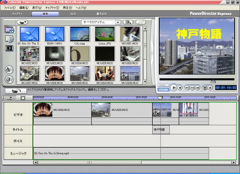The height and width of the screenshot is (174, 240).
Task: Click the round audio mixing icon in the sidebar
Action: pos(9,70)
